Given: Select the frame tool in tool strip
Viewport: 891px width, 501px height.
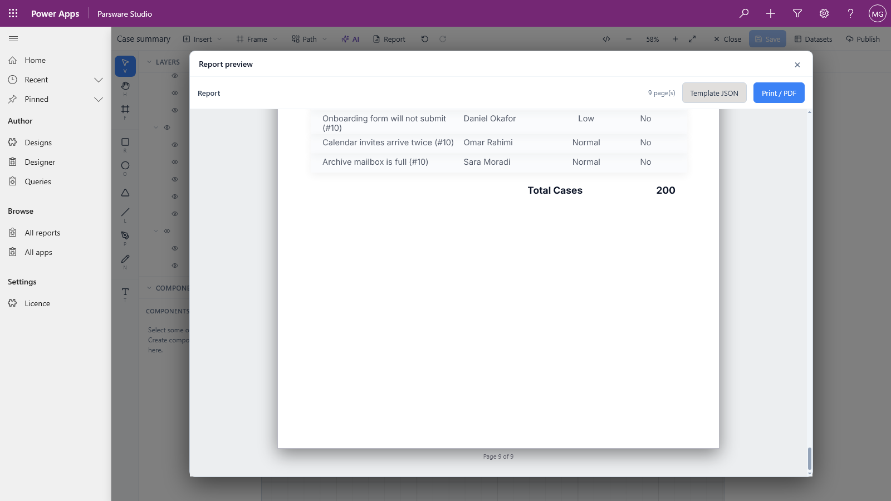Looking at the screenshot, I should click(125, 111).
